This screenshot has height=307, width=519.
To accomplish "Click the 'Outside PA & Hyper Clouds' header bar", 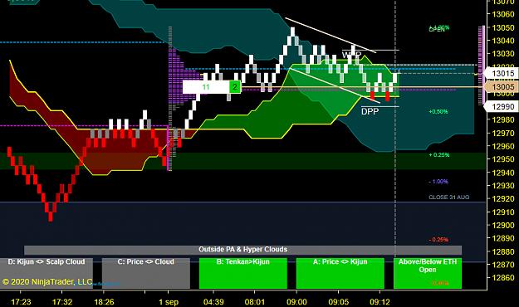I will pyautogui.click(x=243, y=250).
